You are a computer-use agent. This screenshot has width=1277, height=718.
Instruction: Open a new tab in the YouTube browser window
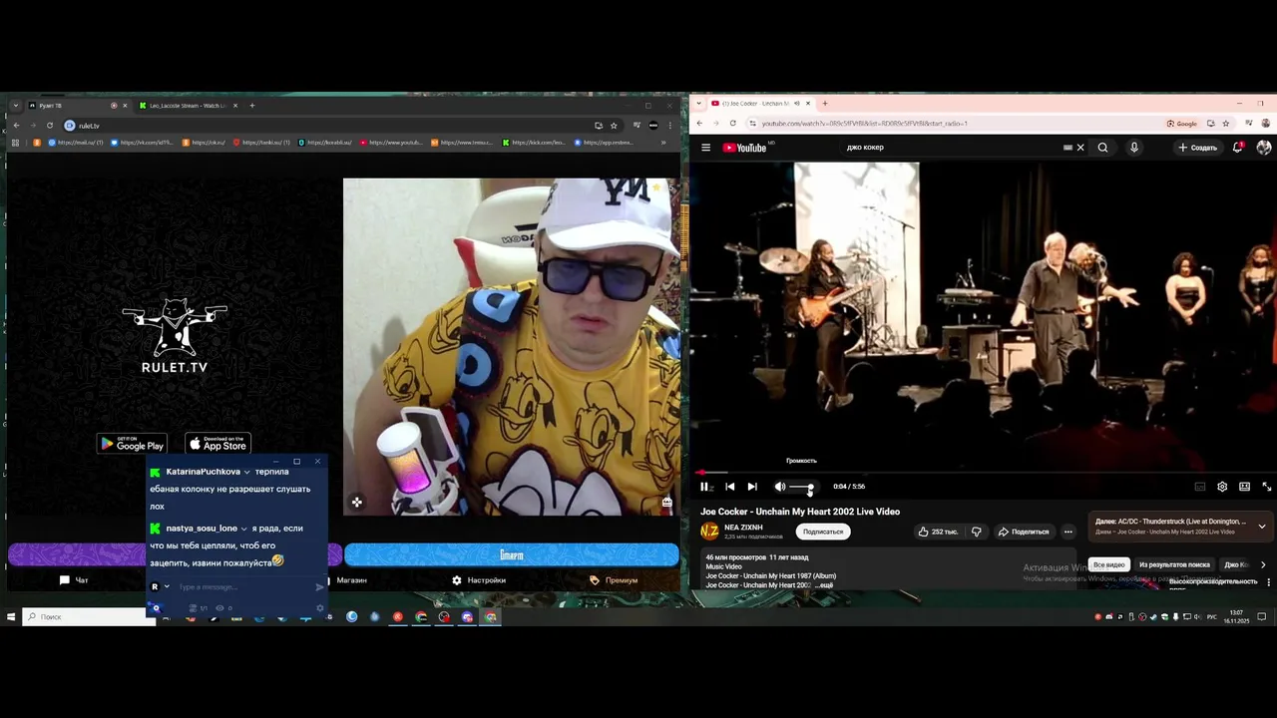824,104
